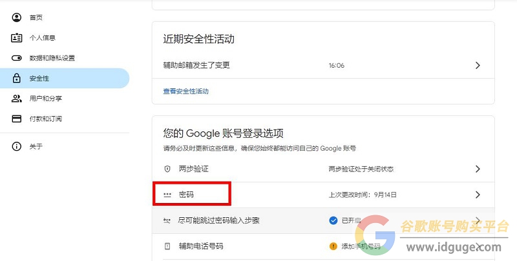The height and width of the screenshot is (261, 517).
Task: Expand the 密码 row chevron
Action: coord(478,195)
